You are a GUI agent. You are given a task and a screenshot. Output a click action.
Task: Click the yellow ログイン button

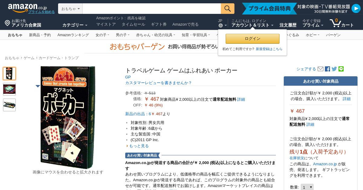pos(253,39)
